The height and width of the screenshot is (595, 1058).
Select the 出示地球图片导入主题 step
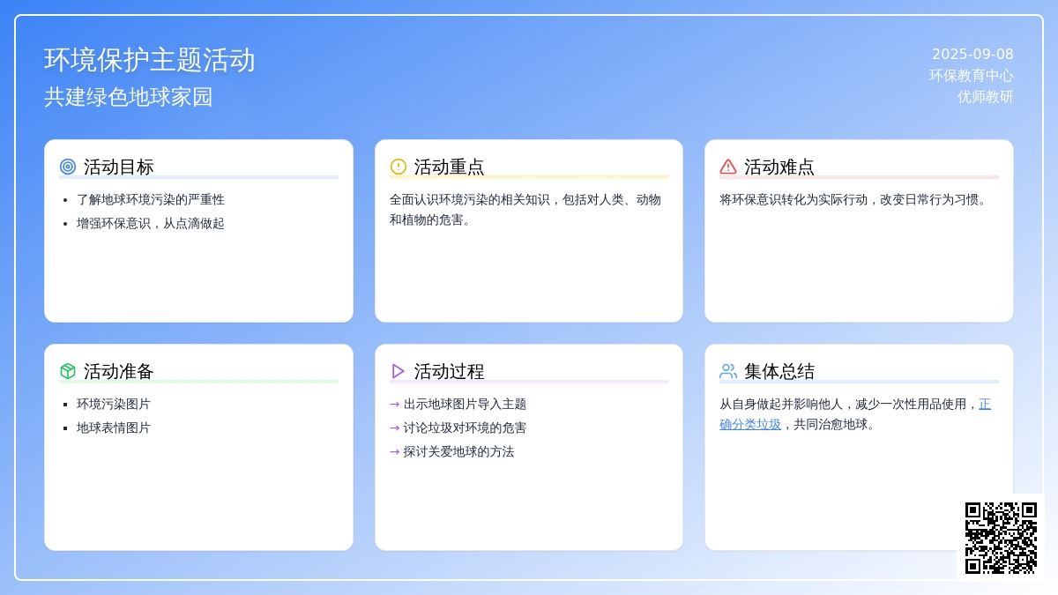click(x=465, y=405)
